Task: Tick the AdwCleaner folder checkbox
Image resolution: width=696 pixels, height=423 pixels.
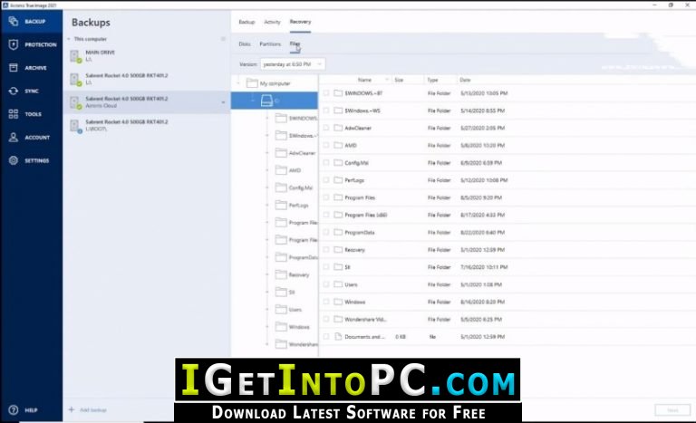Action: [326, 128]
